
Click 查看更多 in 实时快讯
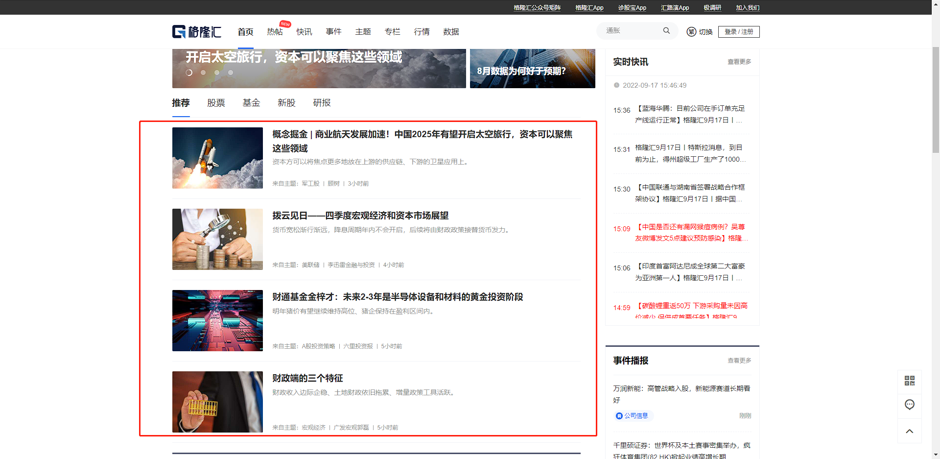click(739, 62)
